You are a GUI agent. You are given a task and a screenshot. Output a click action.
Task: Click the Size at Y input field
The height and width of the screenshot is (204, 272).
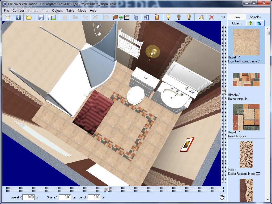(x=65, y=197)
